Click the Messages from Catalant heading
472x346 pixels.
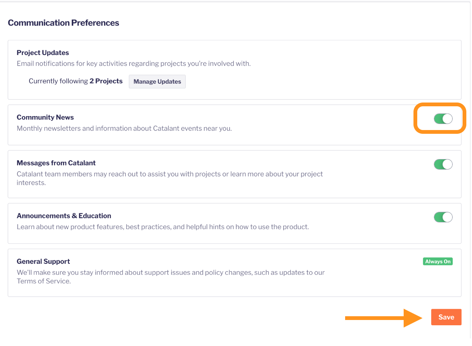[56, 163]
